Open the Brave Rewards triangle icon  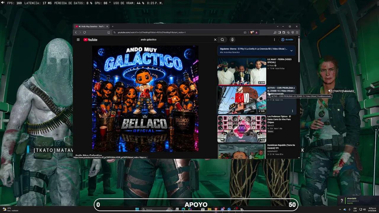pyautogui.click(x=256, y=32)
